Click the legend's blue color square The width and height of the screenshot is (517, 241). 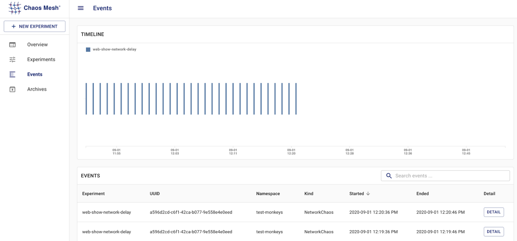tap(88, 49)
